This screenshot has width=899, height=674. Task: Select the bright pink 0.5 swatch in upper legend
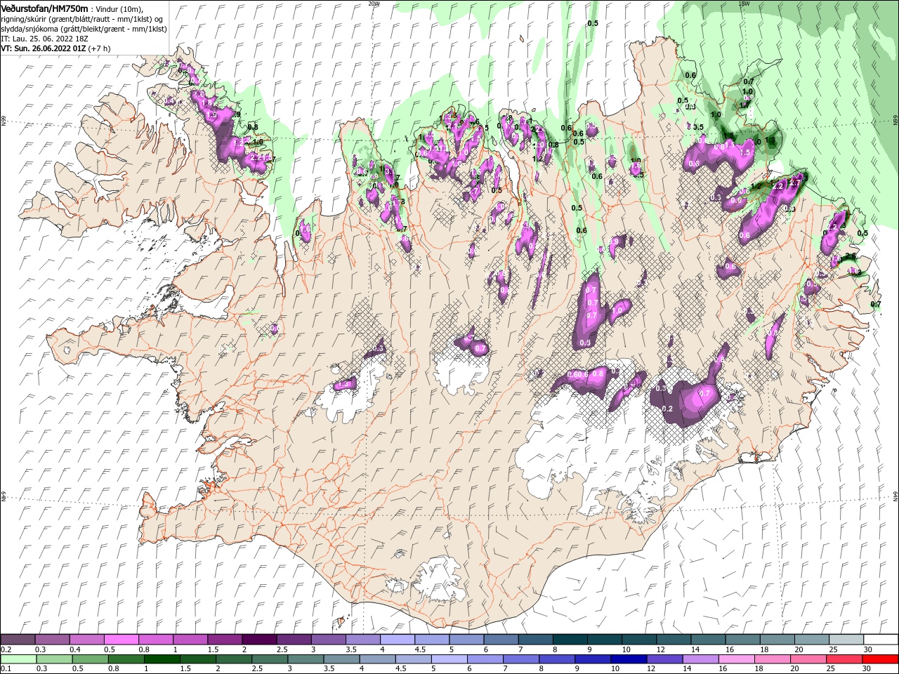click(122, 640)
